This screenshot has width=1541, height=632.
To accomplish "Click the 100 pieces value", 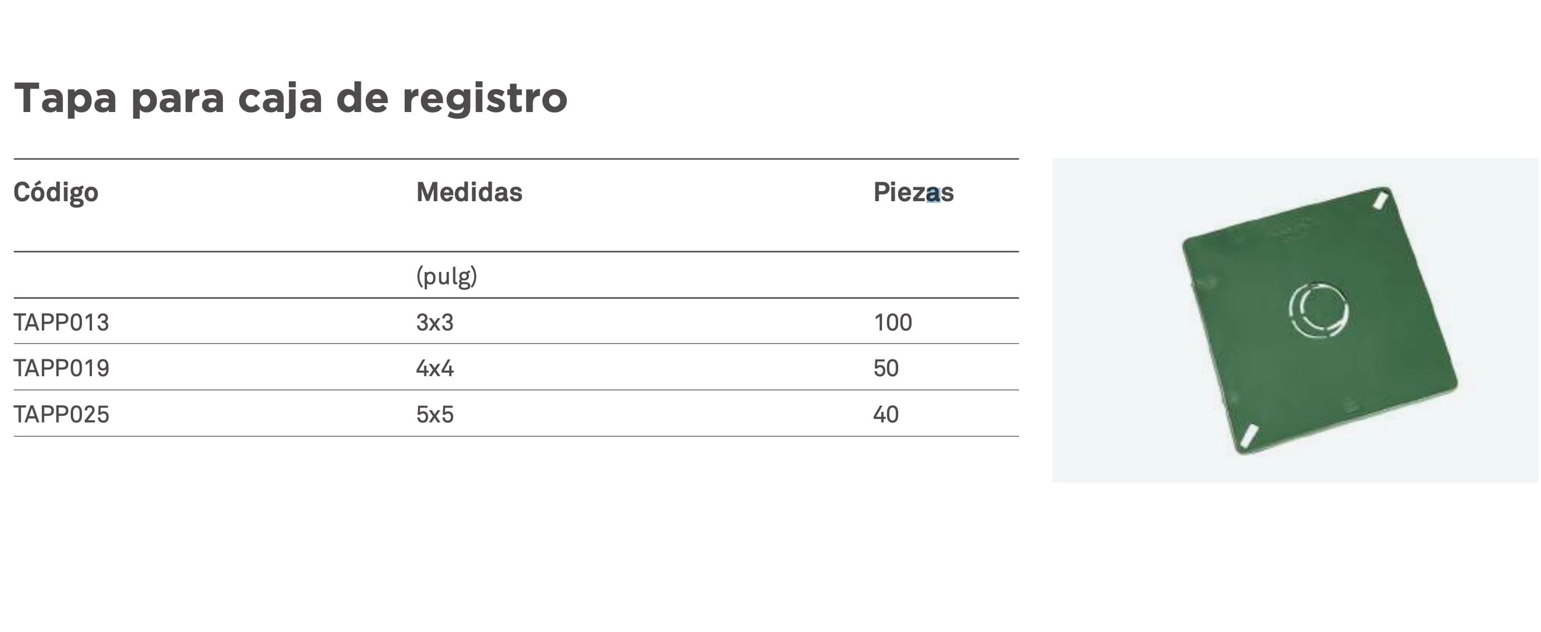I will click(893, 322).
